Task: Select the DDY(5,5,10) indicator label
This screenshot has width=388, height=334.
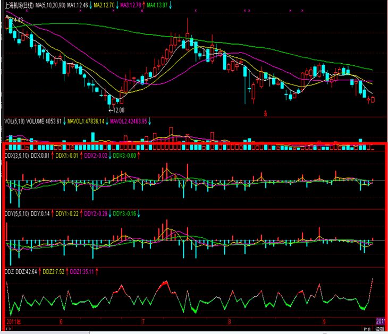Action: [15, 213]
